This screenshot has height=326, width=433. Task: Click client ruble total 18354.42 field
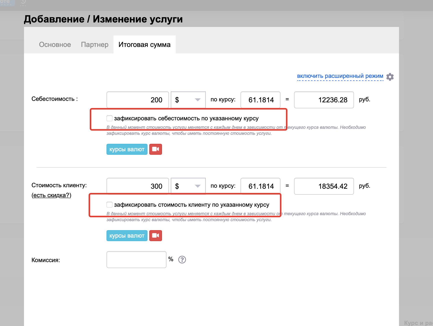click(x=324, y=186)
